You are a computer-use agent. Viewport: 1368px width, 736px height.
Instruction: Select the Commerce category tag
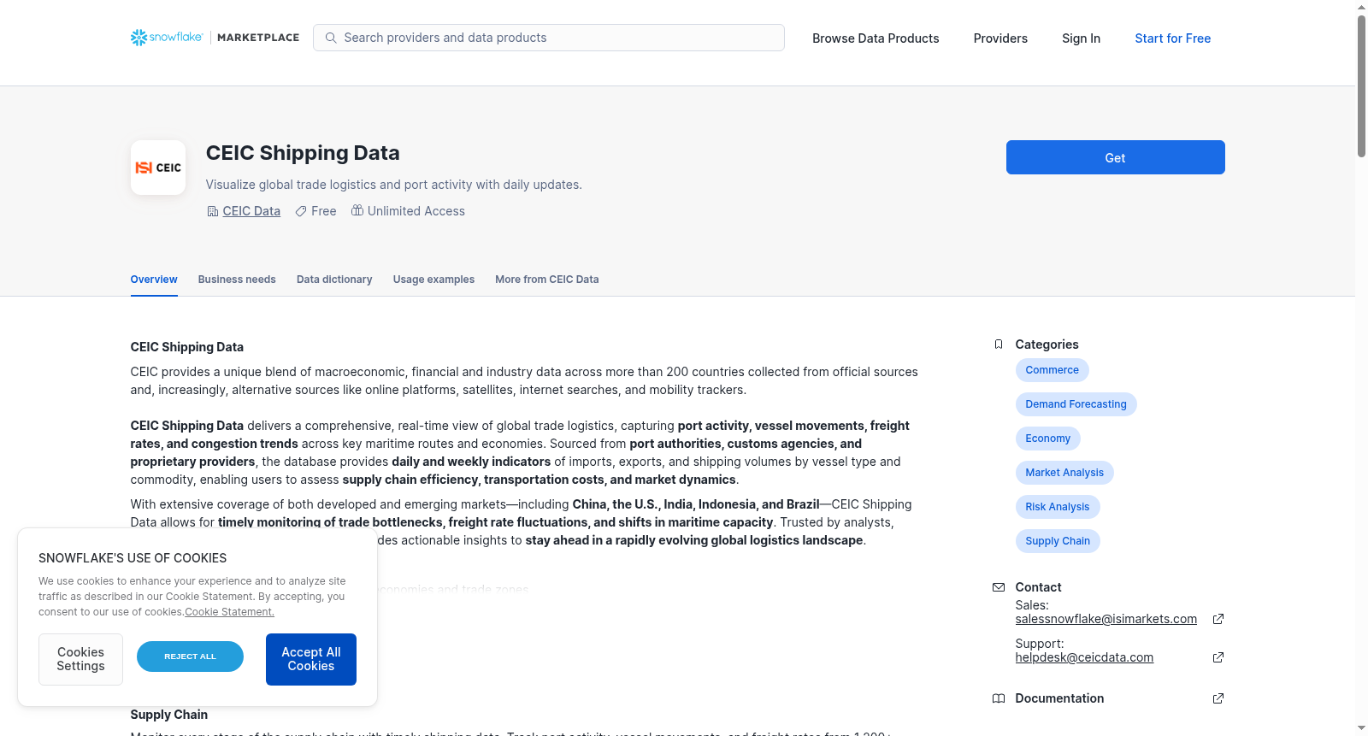1052,370
